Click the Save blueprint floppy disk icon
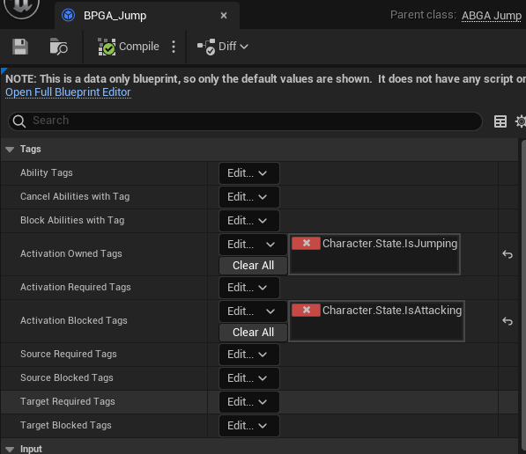Viewport: 526px width, 454px height. coord(20,47)
